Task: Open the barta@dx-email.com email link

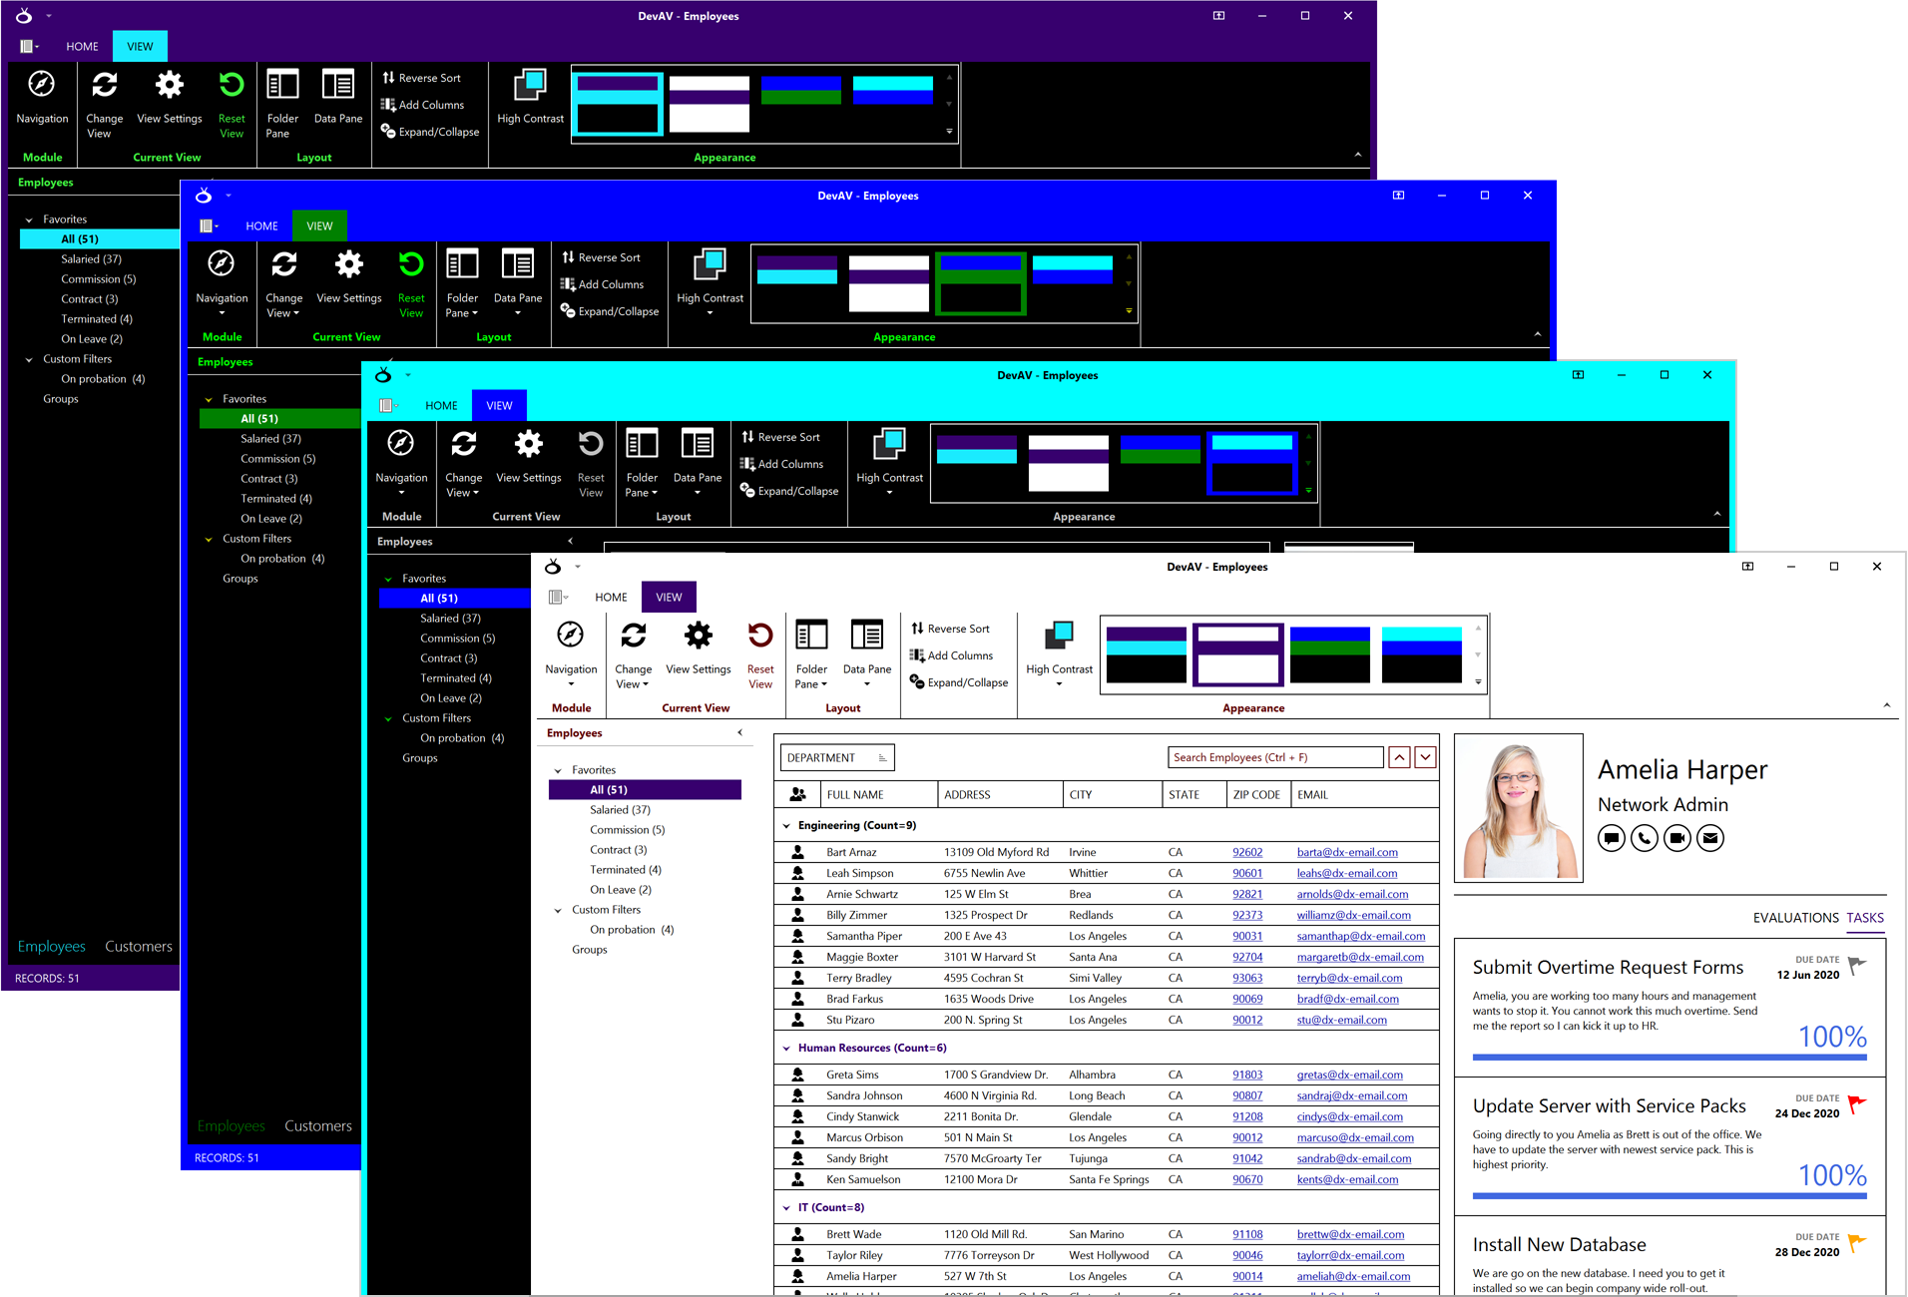Action: point(1347,853)
